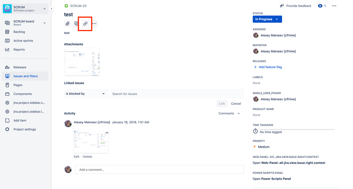Click the Labels value 'None'
The height and width of the screenshot is (189, 353).
coord(257,83)
